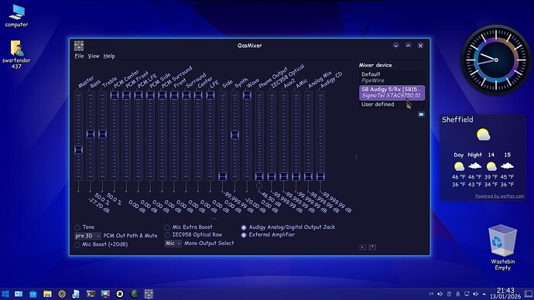This screenshot has width=534, height=300.
Task: Click the Synth slider handle
Action: pyautogui.click(x=234, y=135)
